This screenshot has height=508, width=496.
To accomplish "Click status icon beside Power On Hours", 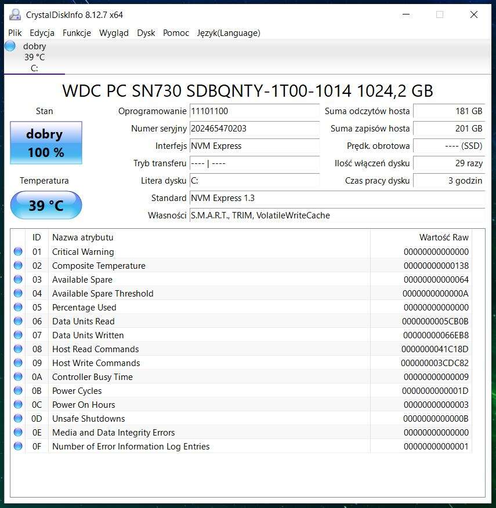I will click(18, 404).
